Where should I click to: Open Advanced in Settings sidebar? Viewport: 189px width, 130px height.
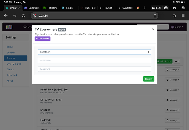12,75
